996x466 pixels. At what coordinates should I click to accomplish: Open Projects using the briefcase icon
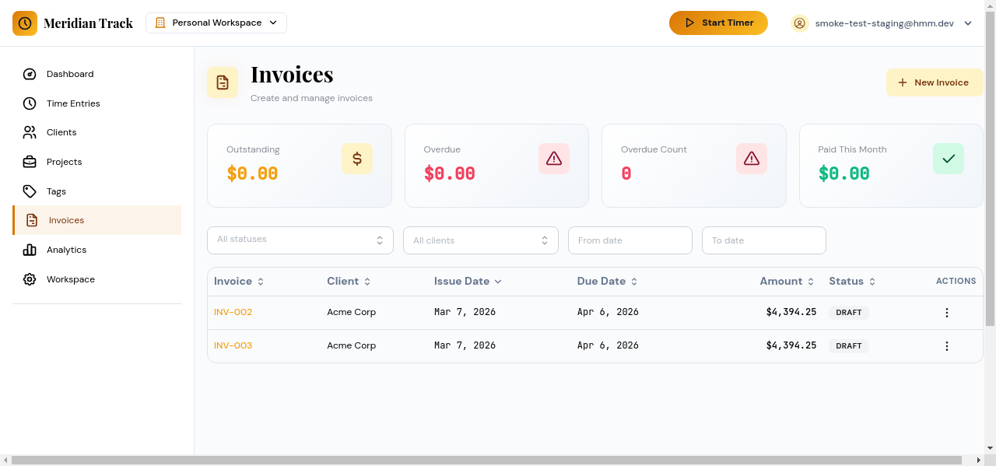click(30, 162)
